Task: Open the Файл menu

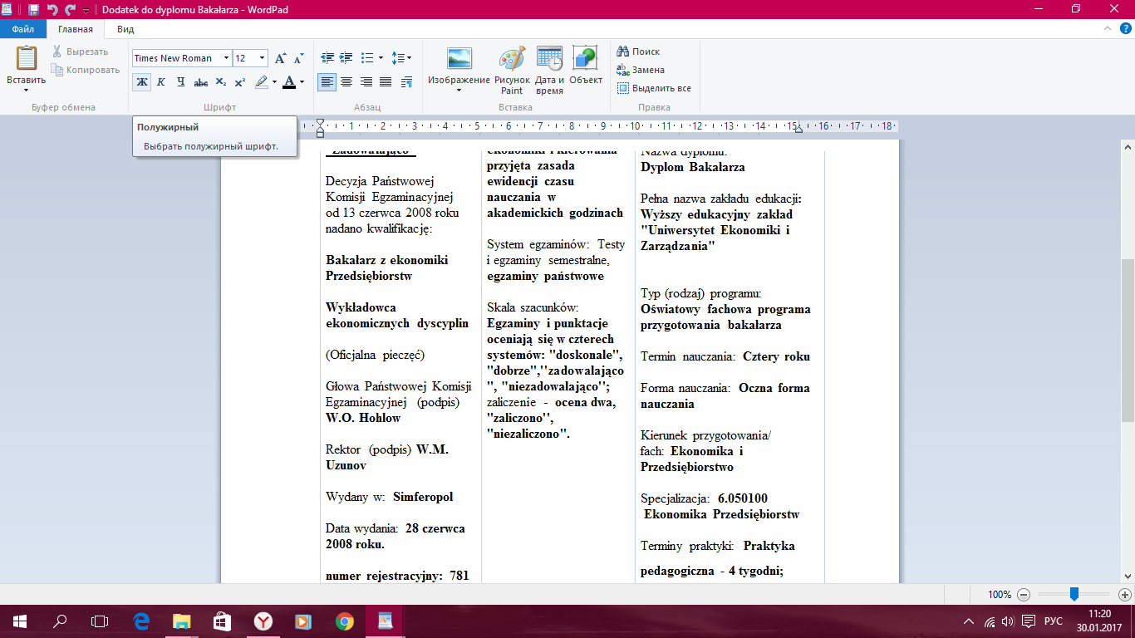Action: (x=23, y=28)
